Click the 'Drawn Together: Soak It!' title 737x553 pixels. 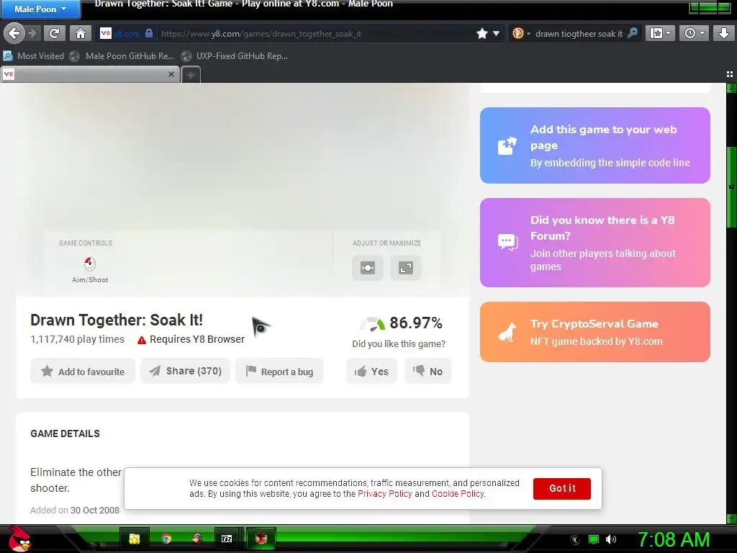tap(117, 320)
